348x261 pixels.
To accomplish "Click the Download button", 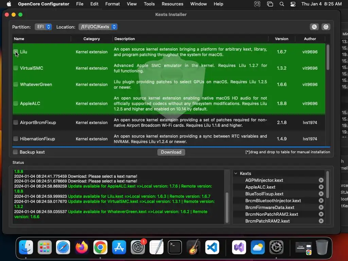I will pos(171,152).
